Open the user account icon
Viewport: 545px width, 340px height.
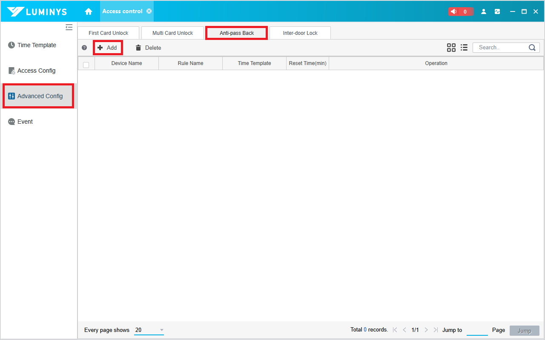pos(484,11)
